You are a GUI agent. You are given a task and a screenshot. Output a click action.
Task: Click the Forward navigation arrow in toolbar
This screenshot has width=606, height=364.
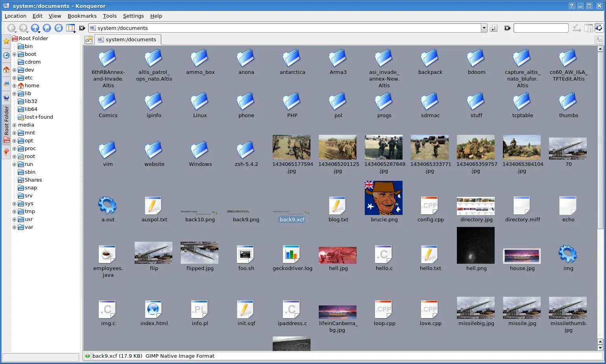point(23,28)
